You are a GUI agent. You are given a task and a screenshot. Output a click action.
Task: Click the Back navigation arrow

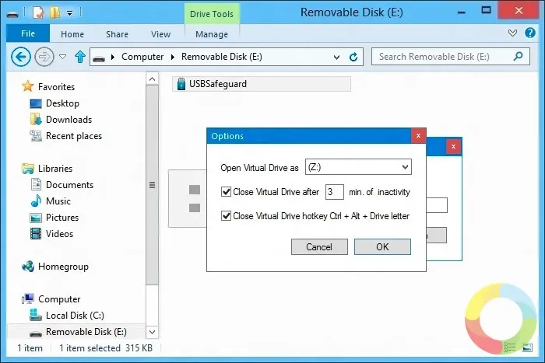pos(20,57)
